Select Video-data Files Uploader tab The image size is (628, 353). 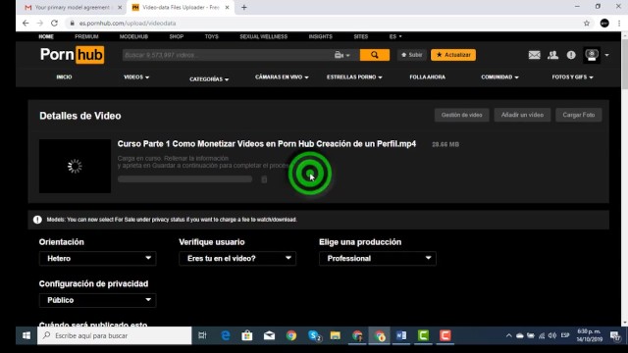[181, 7]
